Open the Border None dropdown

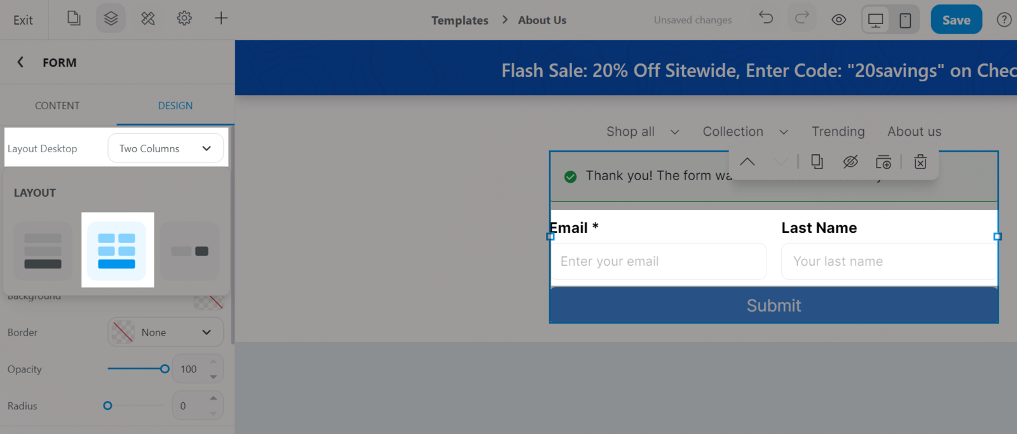coord(165,332)
